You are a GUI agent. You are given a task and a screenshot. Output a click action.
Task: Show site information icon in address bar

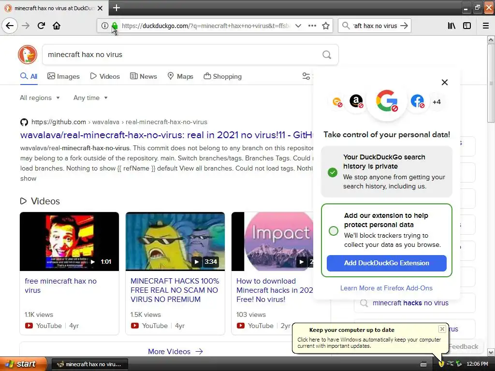click(x=104, y=26)
